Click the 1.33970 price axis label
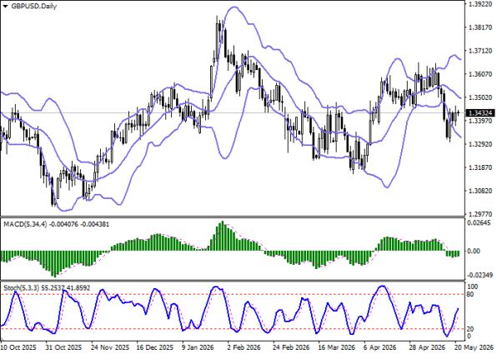This screenshot has width=497, height=354. pyautogui.click(x=480, y=121)
